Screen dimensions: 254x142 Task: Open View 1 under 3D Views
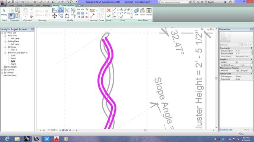[14, 50]
